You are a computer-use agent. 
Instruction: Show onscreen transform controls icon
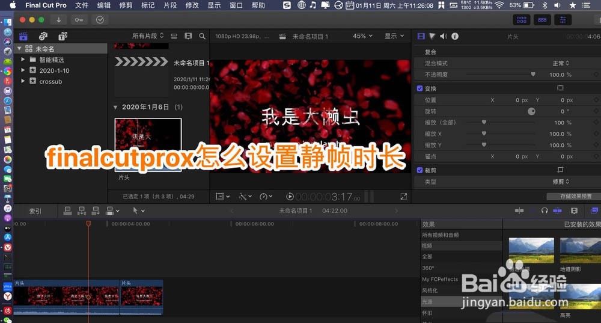560,88
